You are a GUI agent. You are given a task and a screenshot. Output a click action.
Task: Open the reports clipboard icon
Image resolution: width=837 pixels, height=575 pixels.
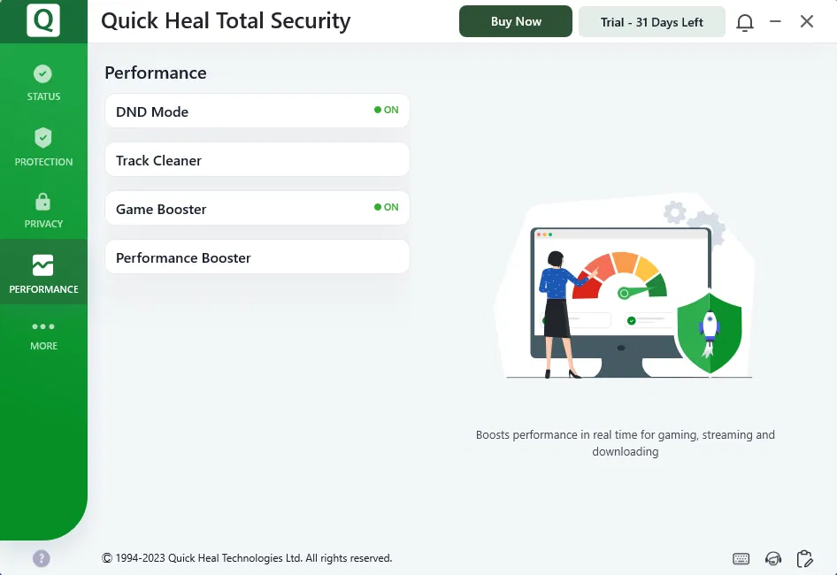pos(804,559)
